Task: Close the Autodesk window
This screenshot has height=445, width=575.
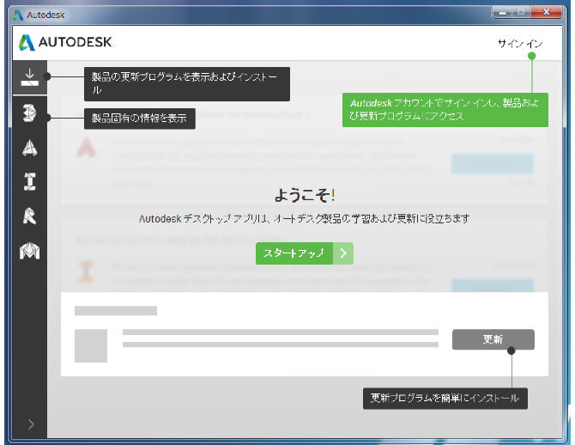Action: pos(547,12)
